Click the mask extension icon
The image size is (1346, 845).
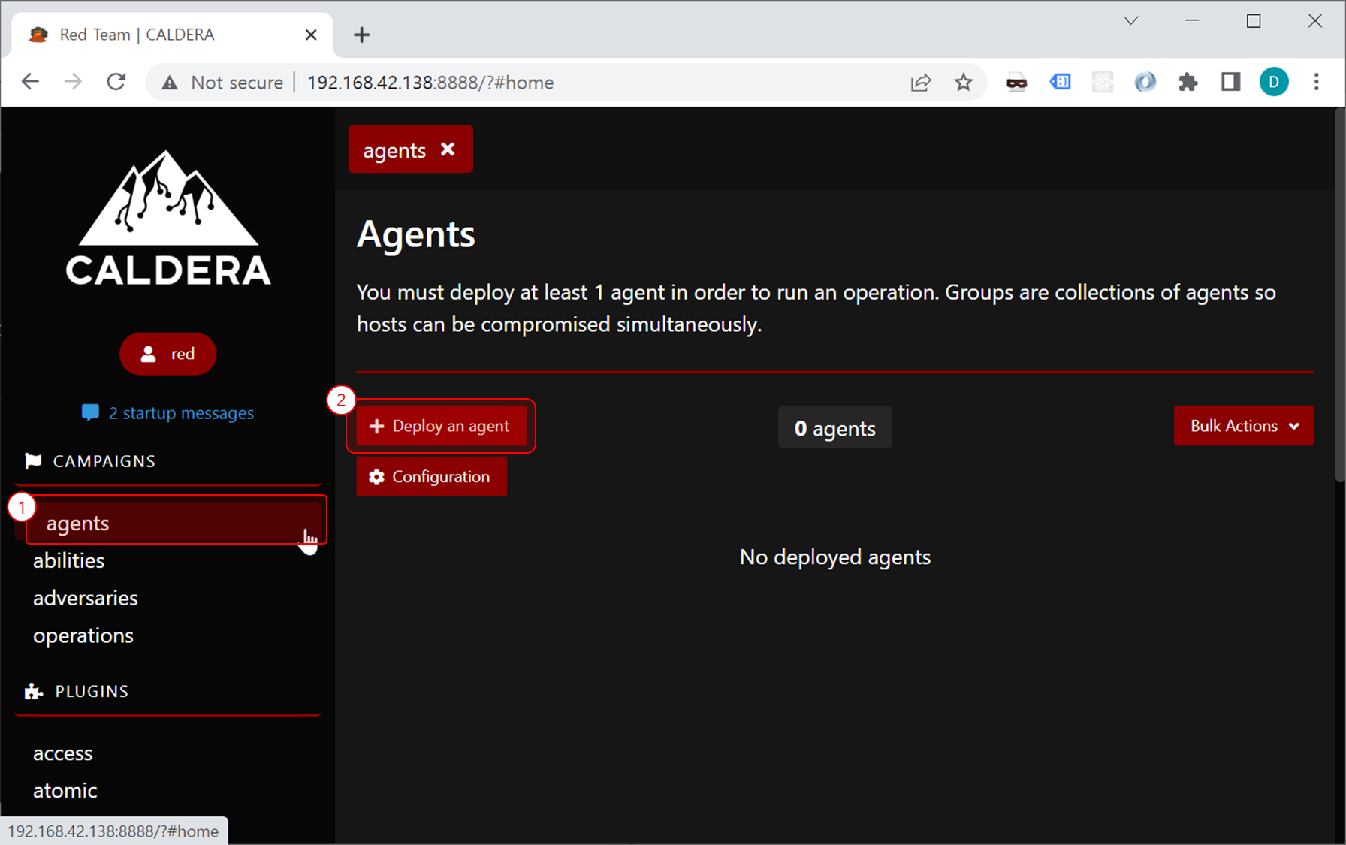point(1016,83)
